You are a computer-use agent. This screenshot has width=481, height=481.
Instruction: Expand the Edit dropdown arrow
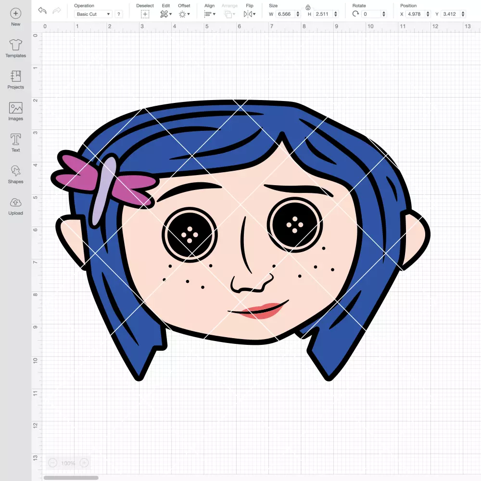(171, 14)
